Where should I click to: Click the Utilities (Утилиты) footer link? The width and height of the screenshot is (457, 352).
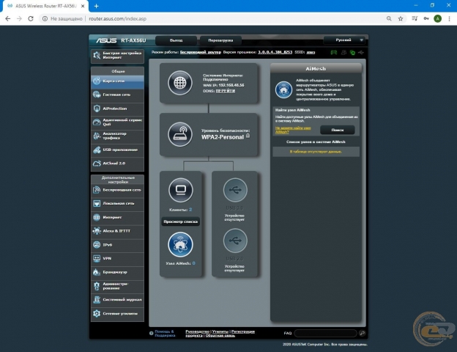coord(220,331)
